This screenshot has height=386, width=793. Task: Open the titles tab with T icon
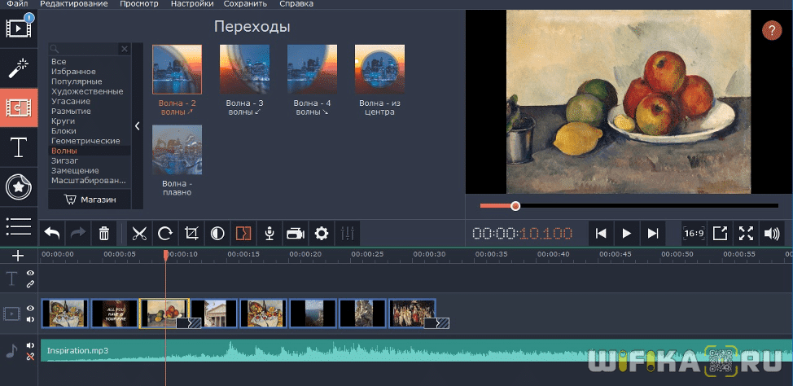click(18, 147)
